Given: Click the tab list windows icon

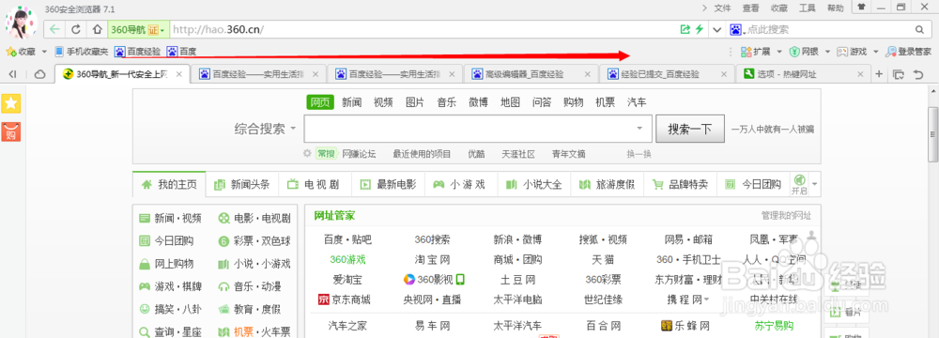Looking at the screenshot, I should coord(898,74).
